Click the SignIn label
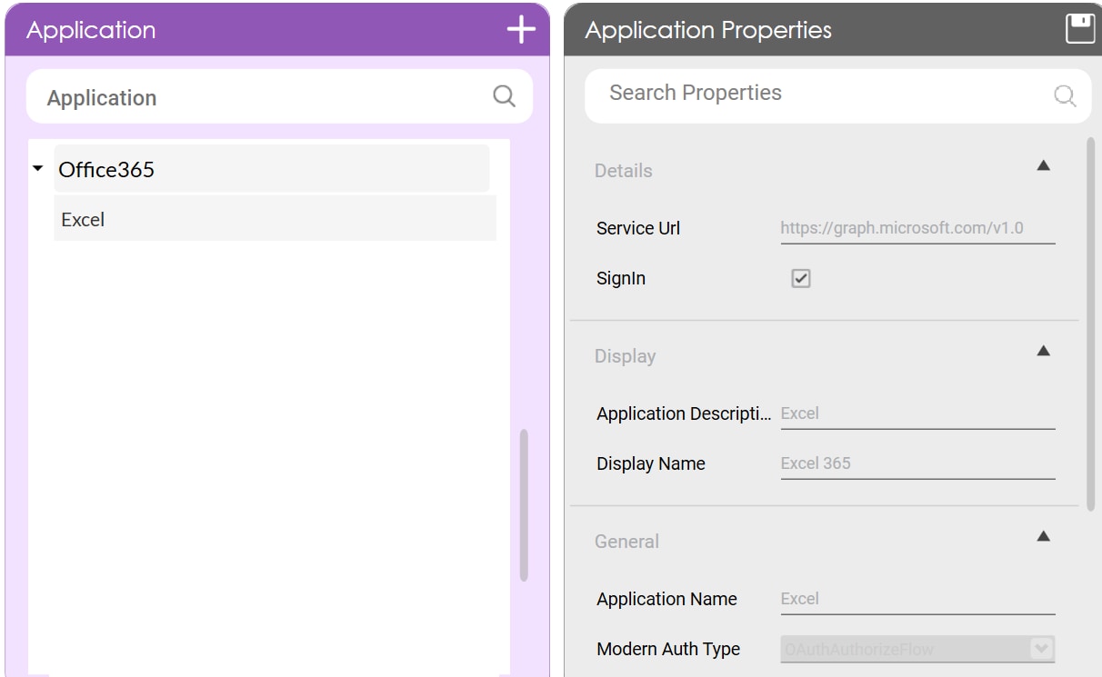The height and width of the screenshot is (677, 1102). pos(621,278)
